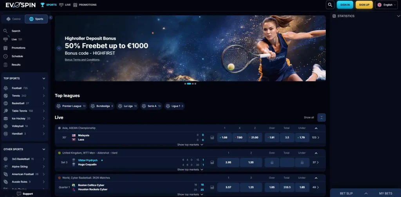This screenshot has width=401, height=197.
Task: Select the third banner carousel dot
Action: point(193,84)
